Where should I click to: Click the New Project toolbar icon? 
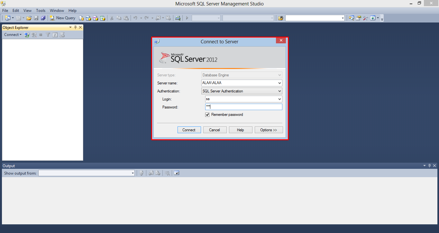pos(8,18)
